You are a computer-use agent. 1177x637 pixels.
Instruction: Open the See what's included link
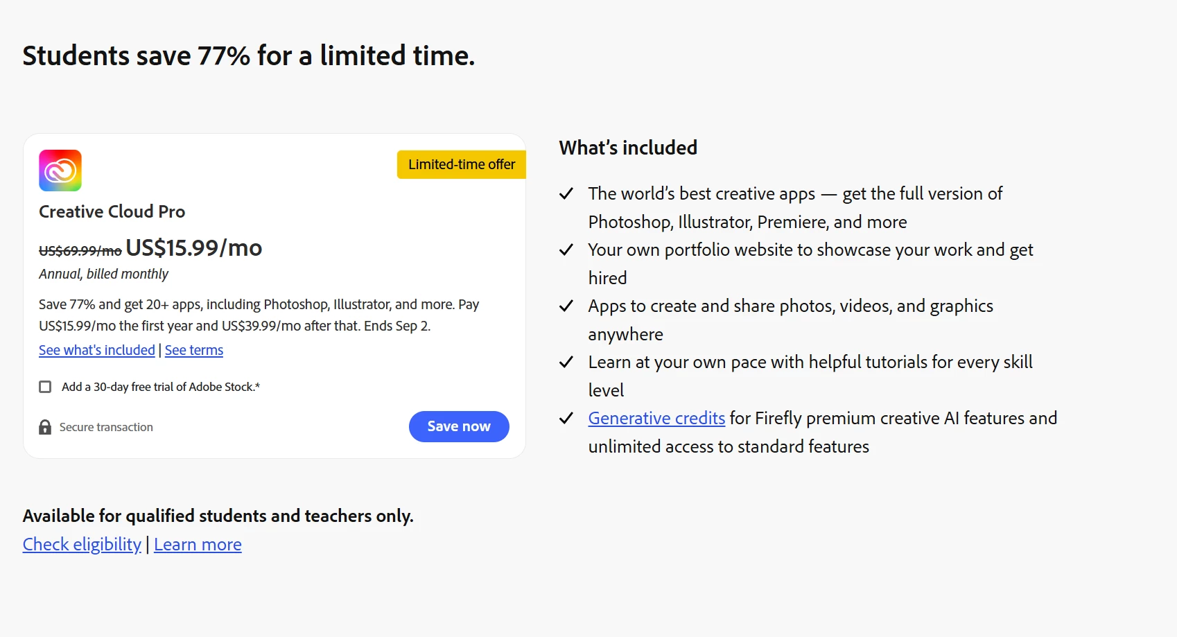click(97, 350)
